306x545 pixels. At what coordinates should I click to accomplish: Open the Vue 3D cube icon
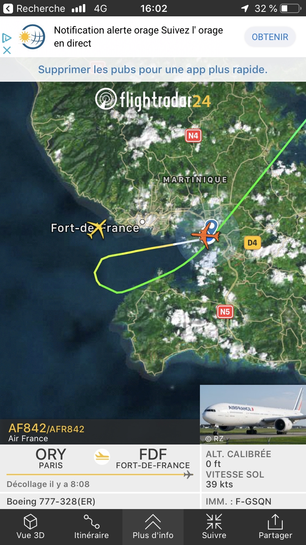pyautogui.click(x=31, y=527)
